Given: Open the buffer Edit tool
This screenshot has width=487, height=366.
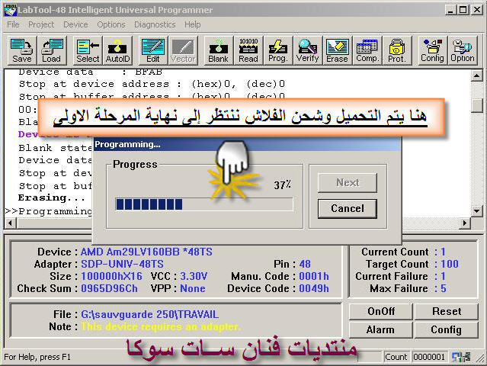Looking at the screenshot, I should point(153,50).
